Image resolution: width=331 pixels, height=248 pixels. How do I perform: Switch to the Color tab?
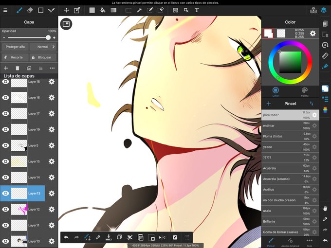click(276, 92)
